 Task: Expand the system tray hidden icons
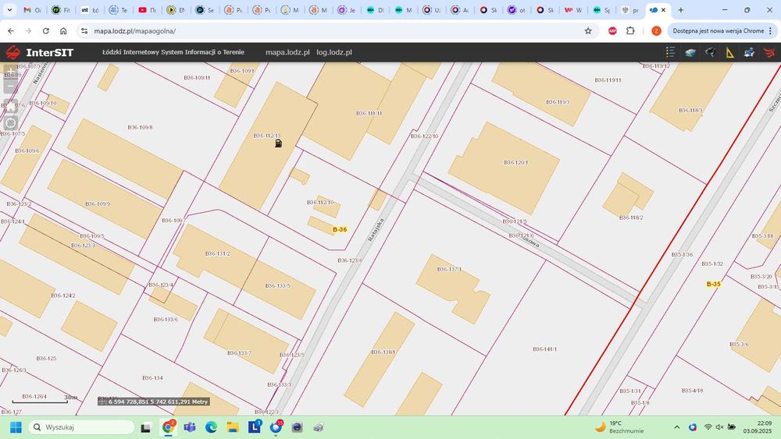pyautogui.click(x=676, y=427)
